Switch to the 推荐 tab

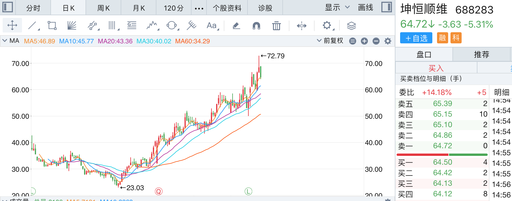(x=482, y=54)
